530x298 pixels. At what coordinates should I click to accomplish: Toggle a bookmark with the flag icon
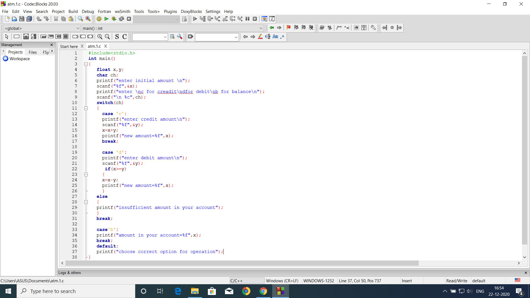click(x=288, y=28)
